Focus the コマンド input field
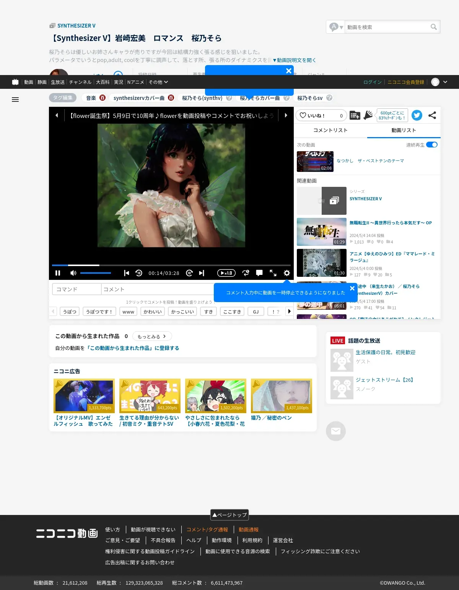 tap(76, 289)
